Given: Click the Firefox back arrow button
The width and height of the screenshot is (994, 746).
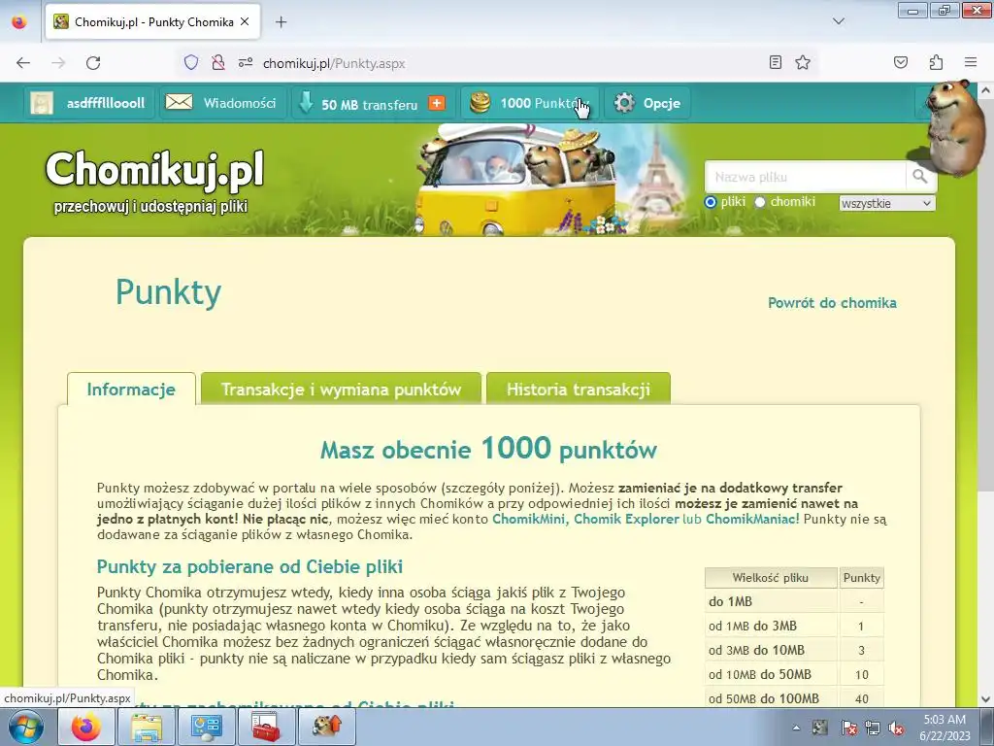Looking at the screenshot, I should 23,63.
